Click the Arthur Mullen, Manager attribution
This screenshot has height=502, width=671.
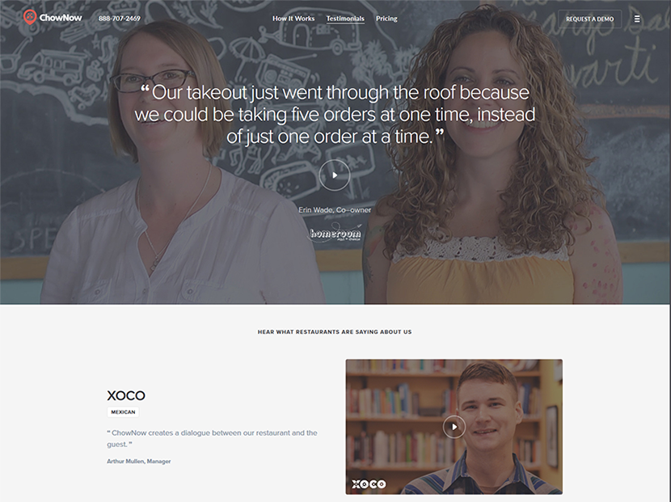point(139,461)
